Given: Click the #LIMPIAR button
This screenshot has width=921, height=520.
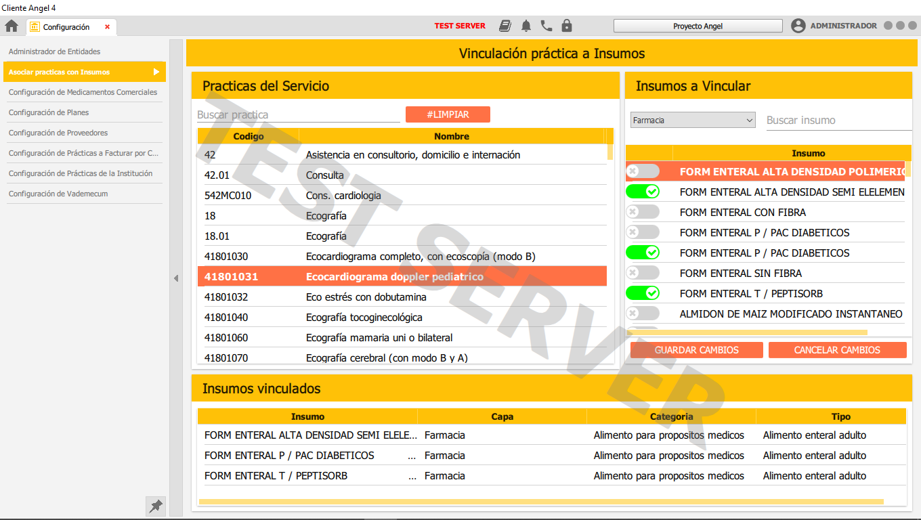Looking at the screenshot, I should pos(448,115).
